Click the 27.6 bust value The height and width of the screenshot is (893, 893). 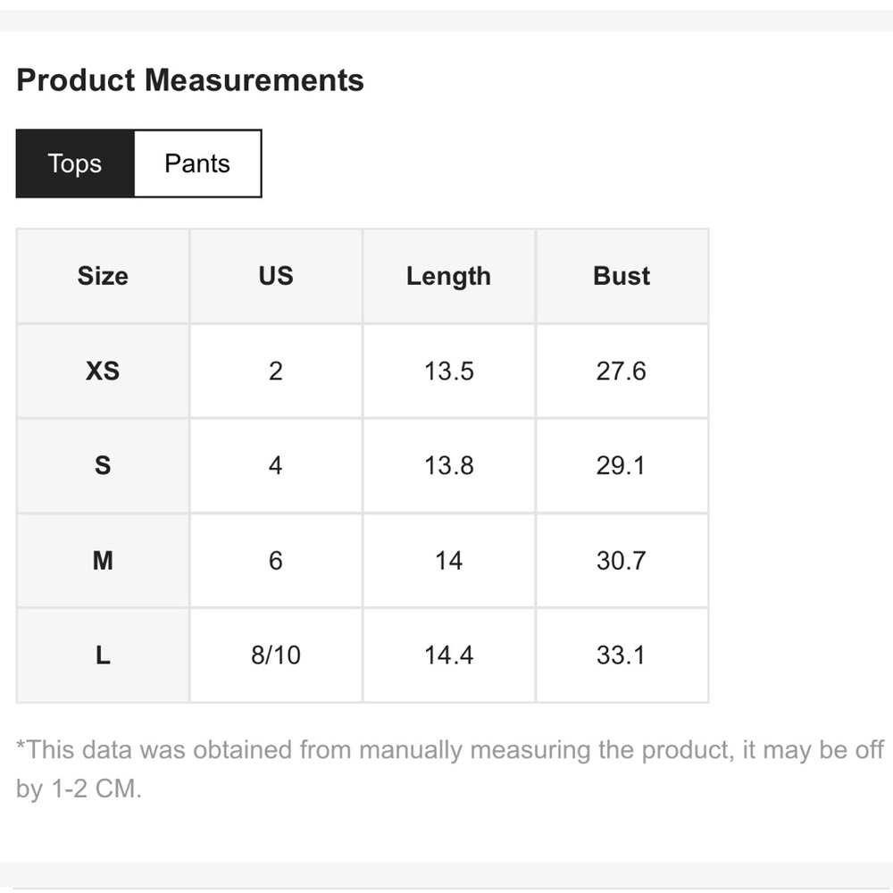click(622, 371)
